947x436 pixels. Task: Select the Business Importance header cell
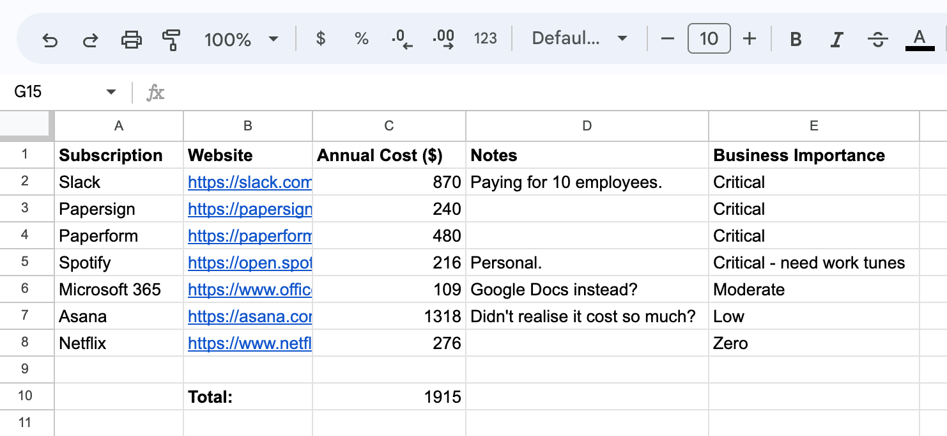click(x=814, y=155)
